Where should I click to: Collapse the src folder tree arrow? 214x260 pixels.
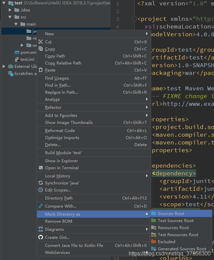(x=10, y=17)
